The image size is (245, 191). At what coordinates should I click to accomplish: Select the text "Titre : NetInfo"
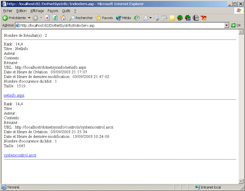coord(16,49)
